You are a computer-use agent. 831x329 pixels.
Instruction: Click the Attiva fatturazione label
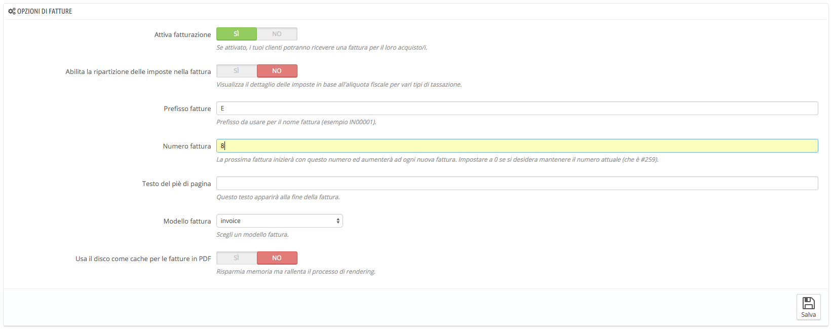point(182,34)
